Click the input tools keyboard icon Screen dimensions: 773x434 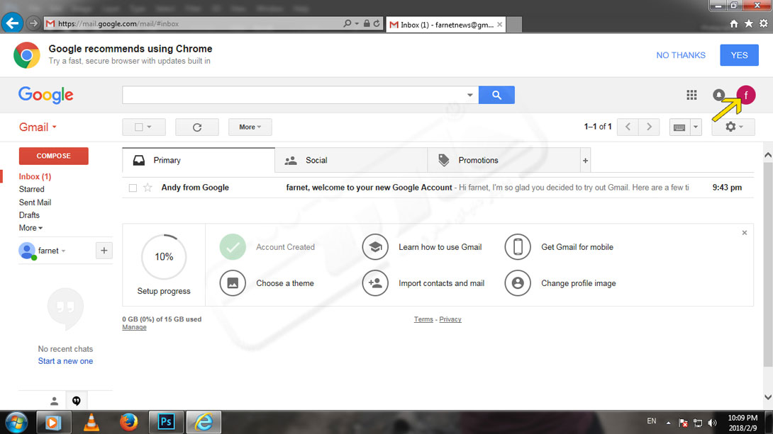click(679, 127)
